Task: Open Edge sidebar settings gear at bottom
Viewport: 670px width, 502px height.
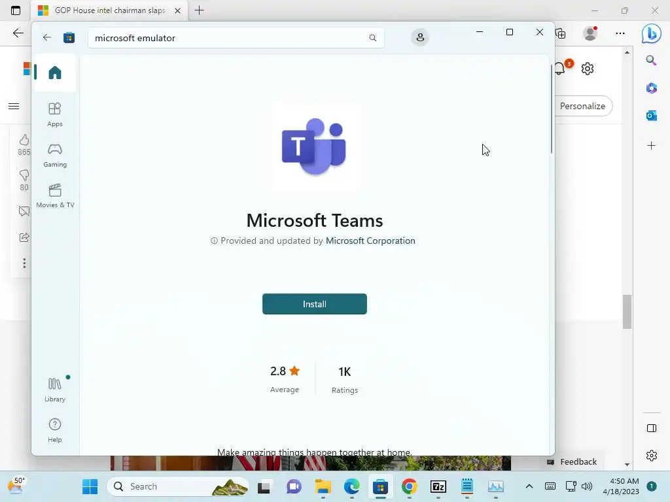Action: [x=651, y=456]
